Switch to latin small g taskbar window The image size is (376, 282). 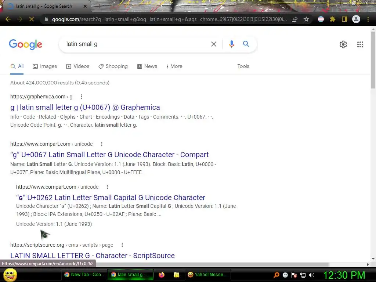tap(130, 275)
